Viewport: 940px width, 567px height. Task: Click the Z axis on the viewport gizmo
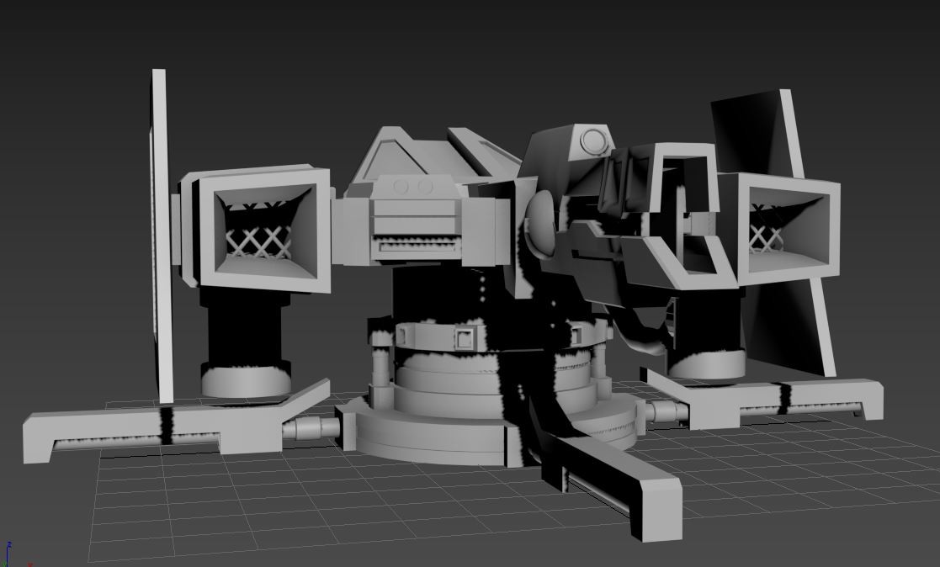[x=9, y=545]
